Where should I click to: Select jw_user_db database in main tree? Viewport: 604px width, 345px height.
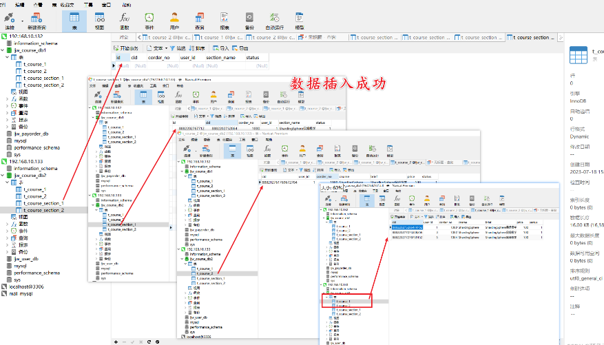[x=26, y=259]
